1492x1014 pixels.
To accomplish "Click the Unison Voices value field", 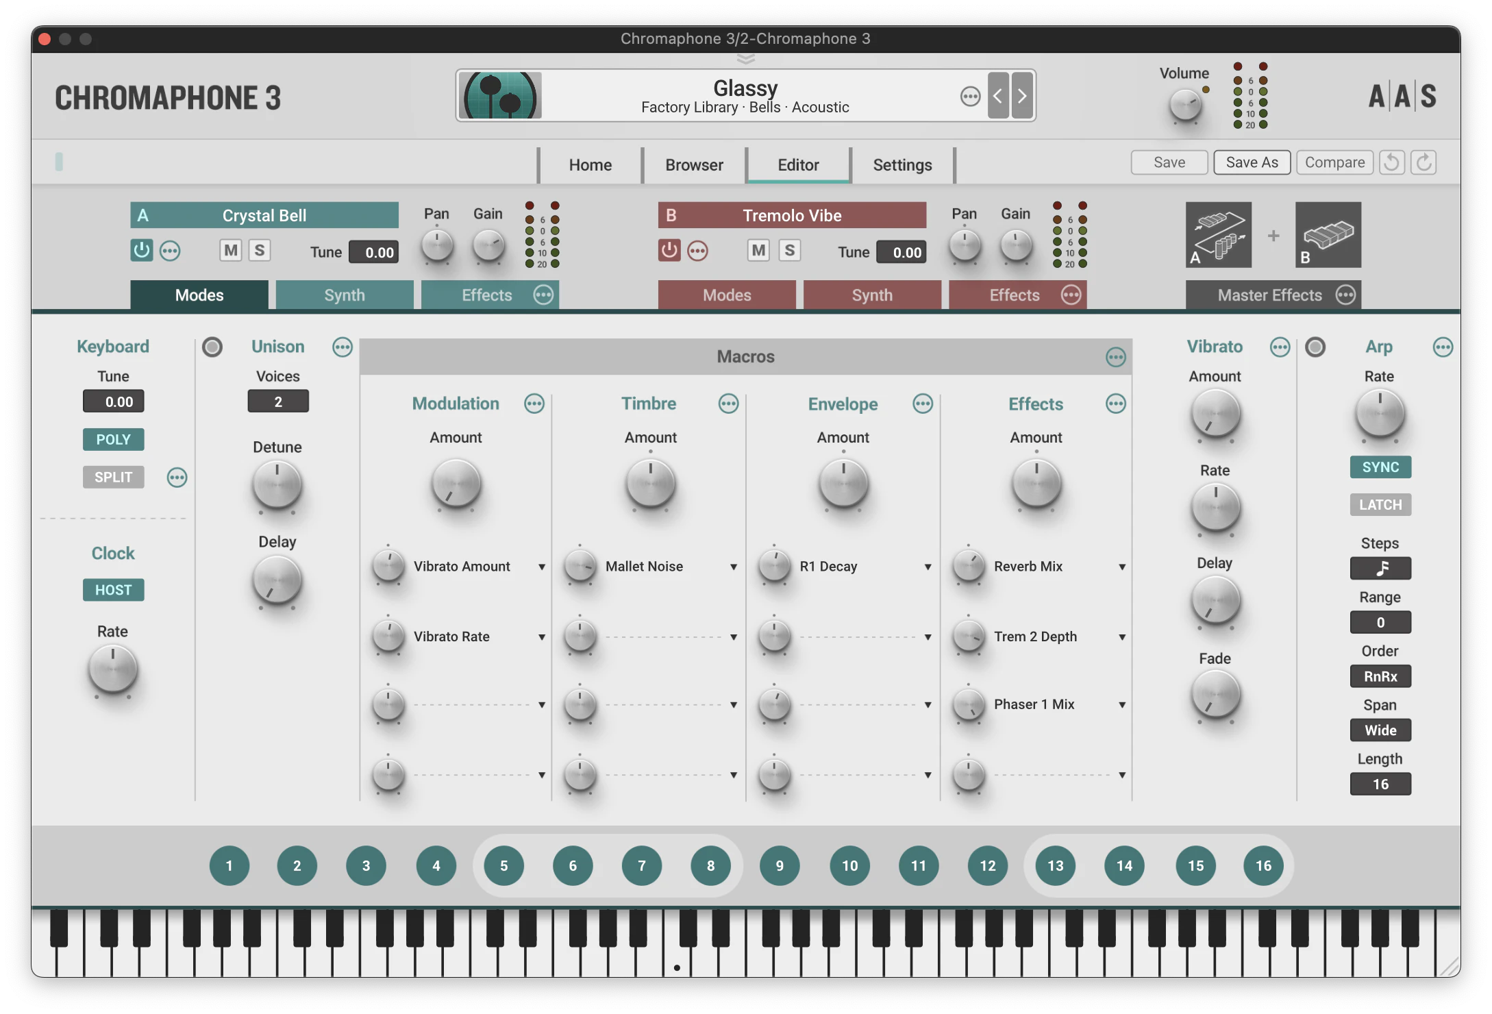I will (x=278, y=401).
